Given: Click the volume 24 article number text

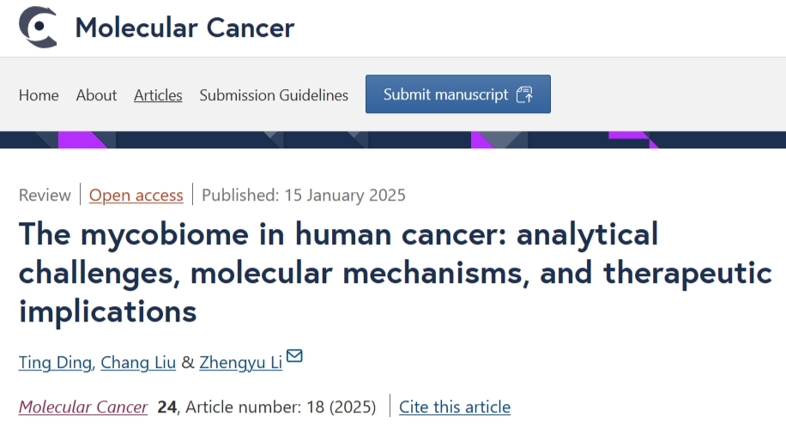Looking at the screenshot, I should click(267, 407).
